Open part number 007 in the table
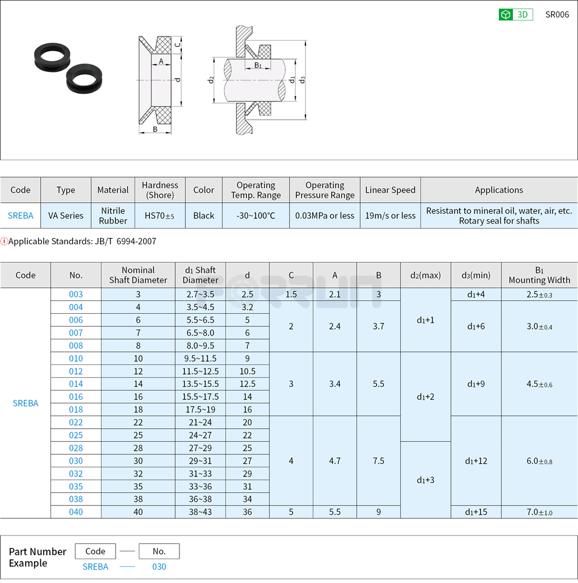Image resolution: width=578 pixels, height=583 pixels. [75, 333]
